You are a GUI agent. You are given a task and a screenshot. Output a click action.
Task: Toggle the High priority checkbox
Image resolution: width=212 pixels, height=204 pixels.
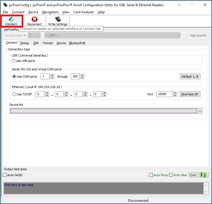[x=188, y=35]
